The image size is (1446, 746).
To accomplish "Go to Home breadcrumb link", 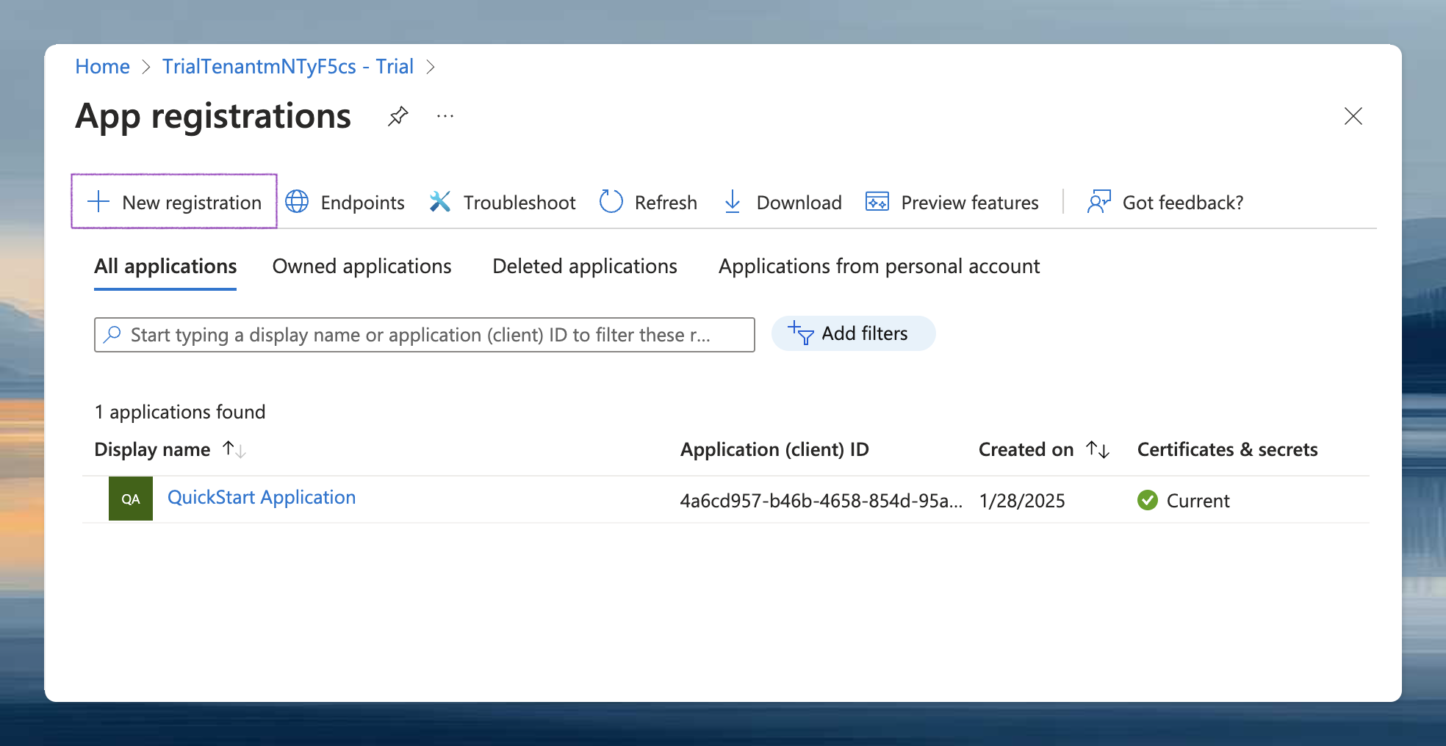I will click(102, 67).
